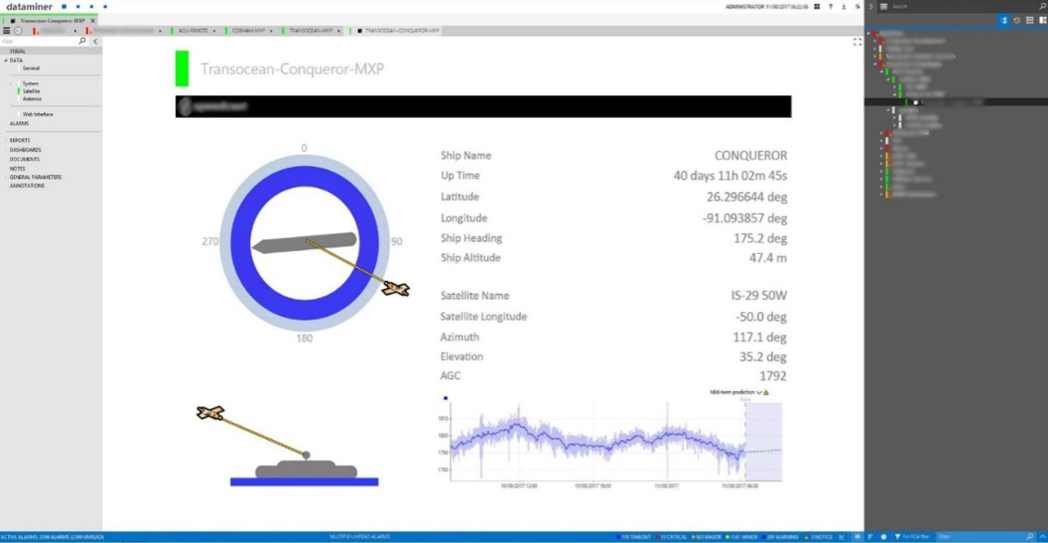Open the recent history clock icon
This screenshot has height=543, width=1048.
[1017, 20]
